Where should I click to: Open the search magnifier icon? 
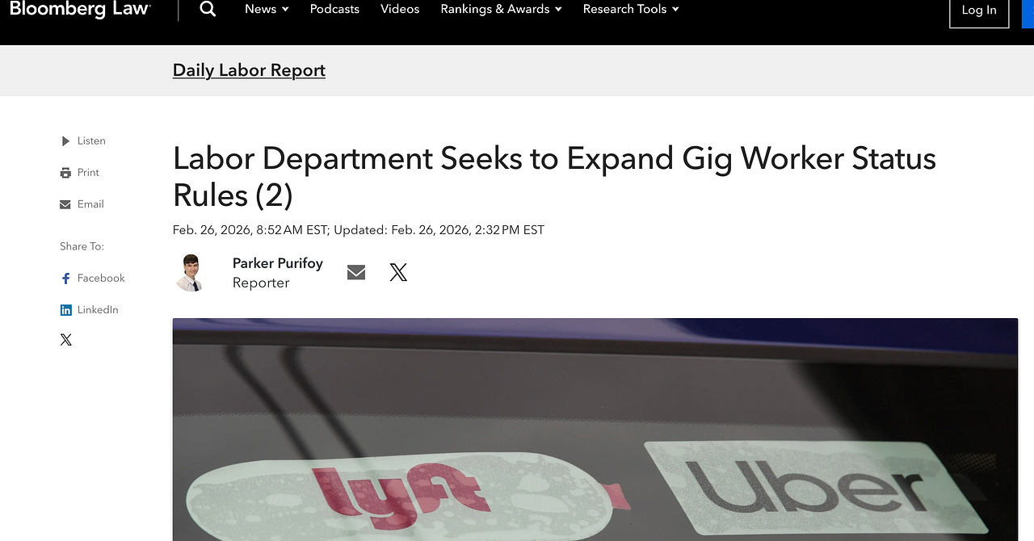(208, 9)
